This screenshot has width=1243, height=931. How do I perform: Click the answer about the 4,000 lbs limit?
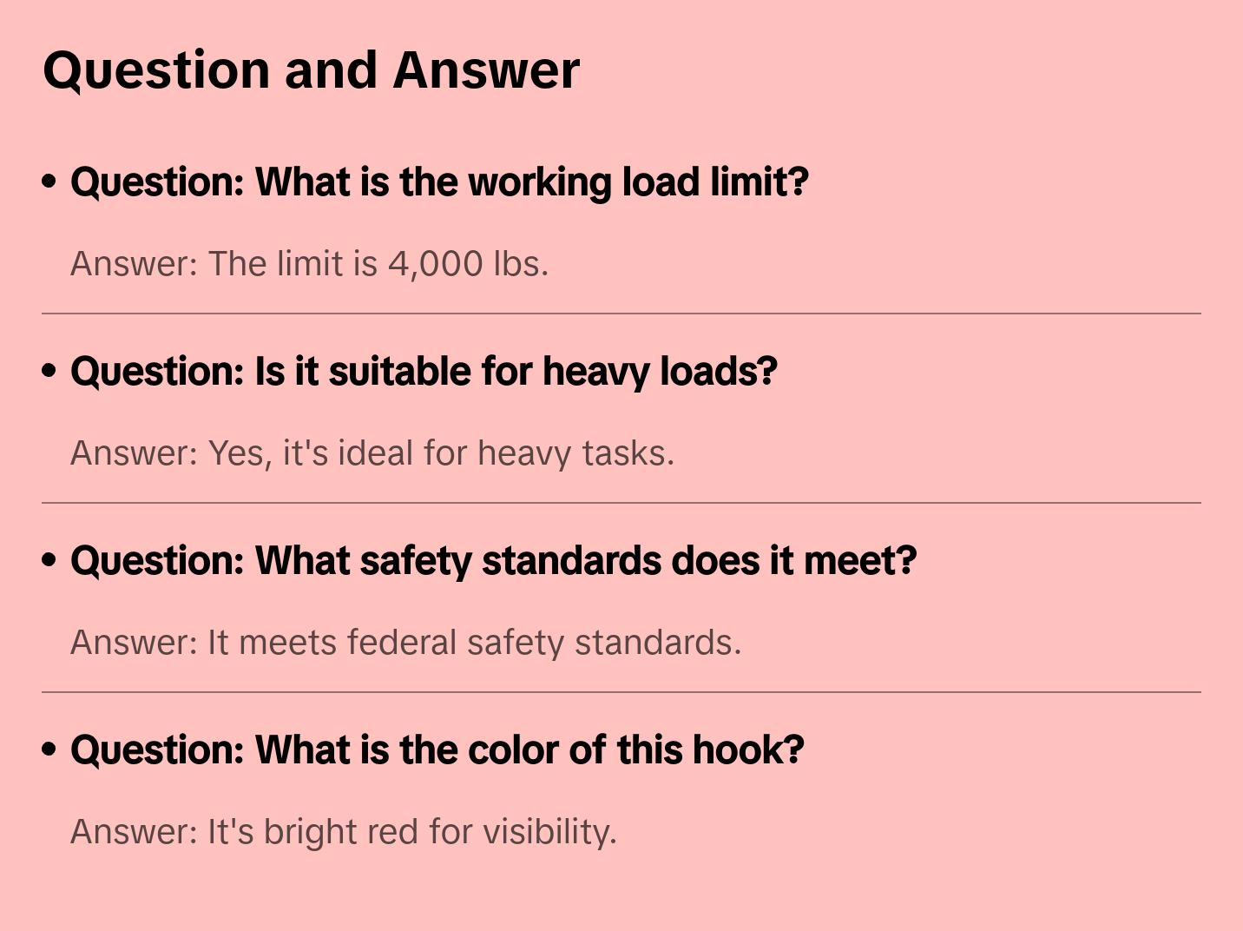click(309, 264)
